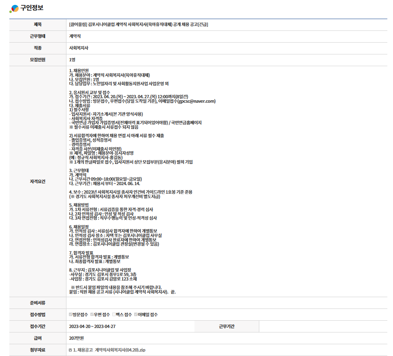
Task: Click the 모집인원 row label
Action: 38,60
